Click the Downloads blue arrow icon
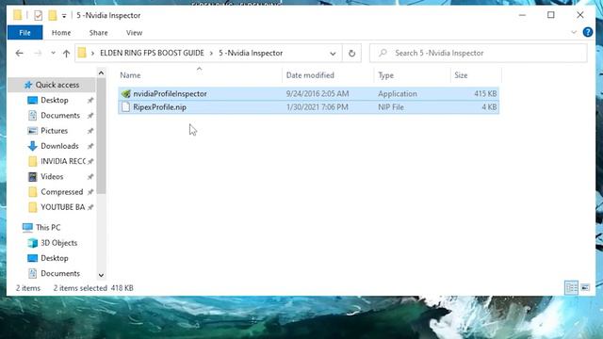This screenshot has height=339, width=603. (x=32, y=146)
